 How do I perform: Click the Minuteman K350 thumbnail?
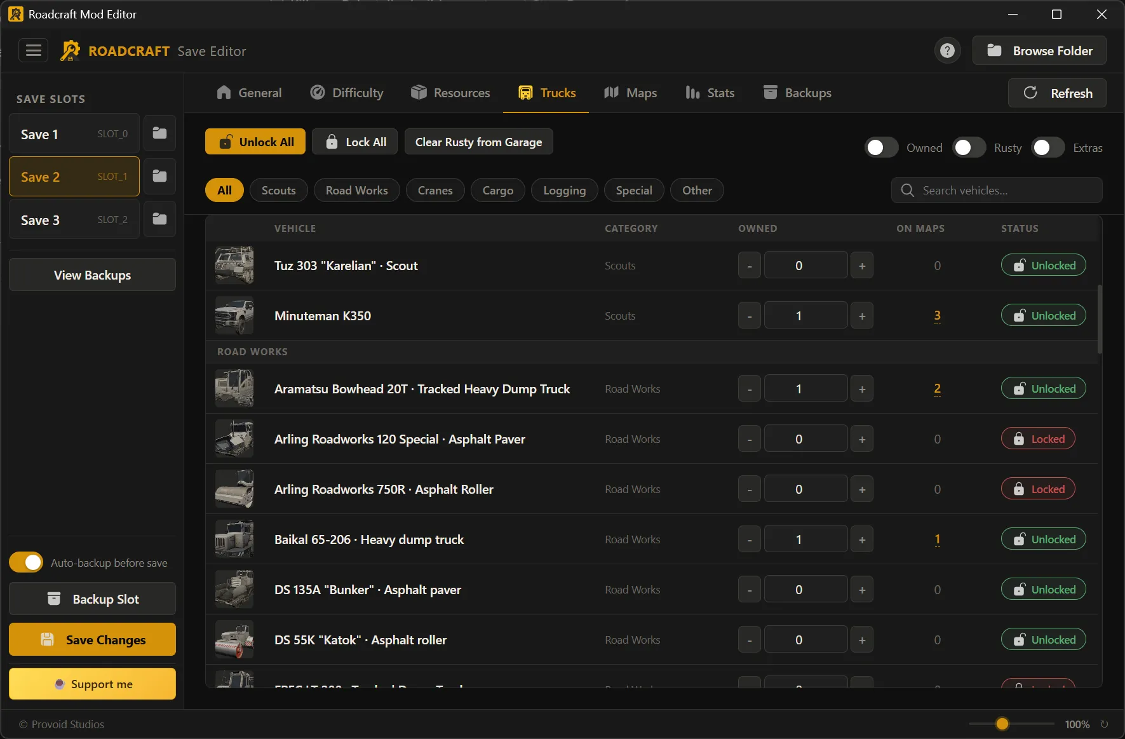tap(234, 315)
